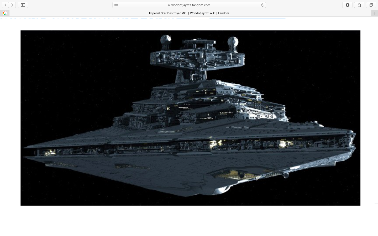Click the neck below the bridge tower
This screenshot has height=236, width=378.
tap(193, 74)
